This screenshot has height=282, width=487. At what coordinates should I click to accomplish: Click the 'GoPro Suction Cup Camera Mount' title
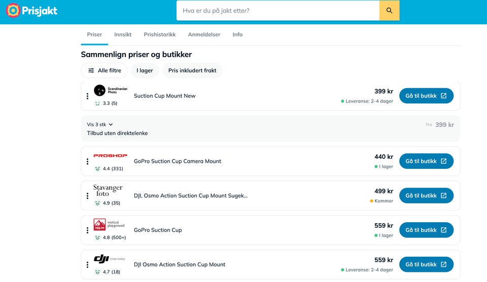click(178, 161)
